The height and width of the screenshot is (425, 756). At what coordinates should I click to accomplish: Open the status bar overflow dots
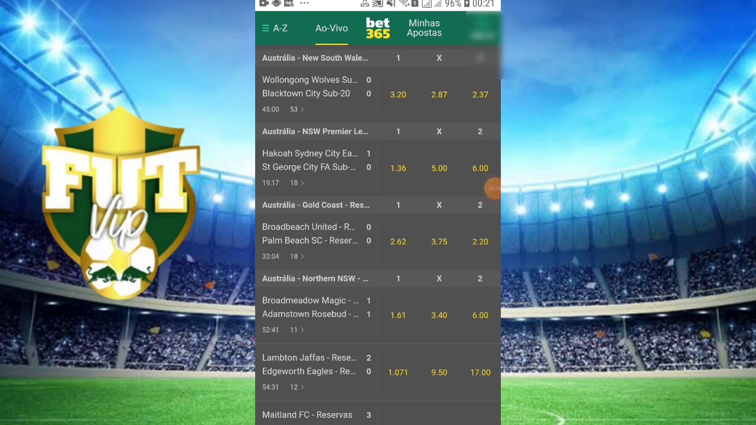click(x=304, y=4)
